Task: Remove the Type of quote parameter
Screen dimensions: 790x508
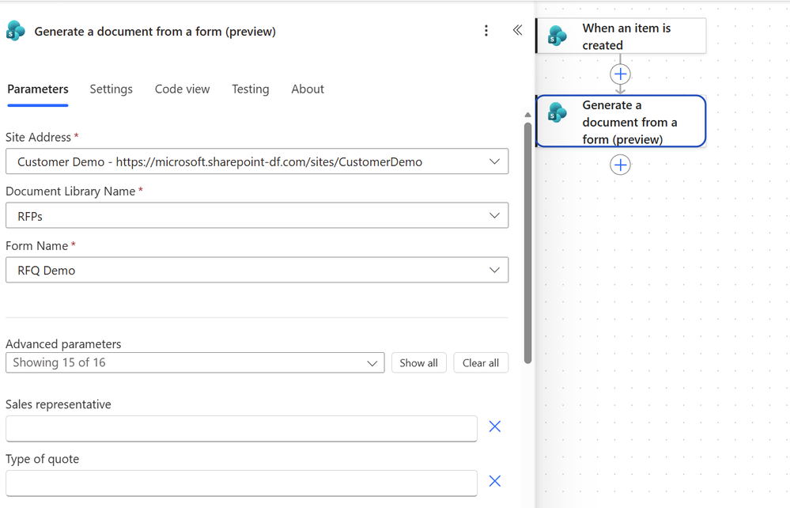Action: tap(495, 481)
